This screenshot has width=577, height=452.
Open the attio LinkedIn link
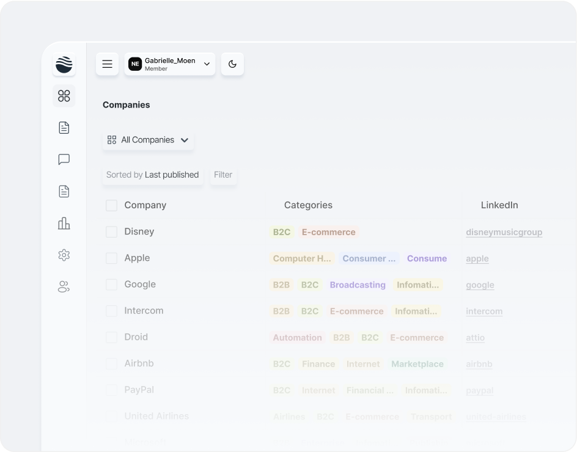[x=475, y=338]
